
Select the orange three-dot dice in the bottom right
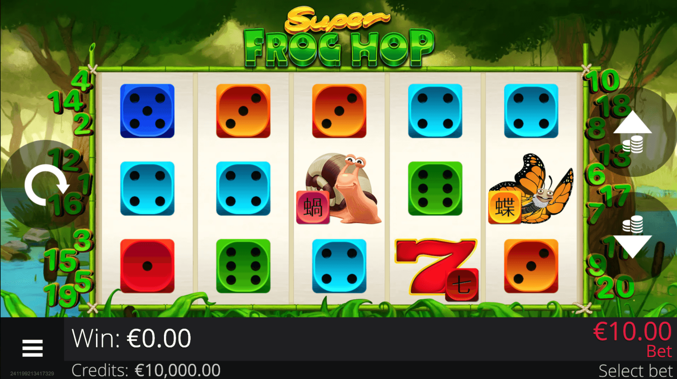coord(531,266)
